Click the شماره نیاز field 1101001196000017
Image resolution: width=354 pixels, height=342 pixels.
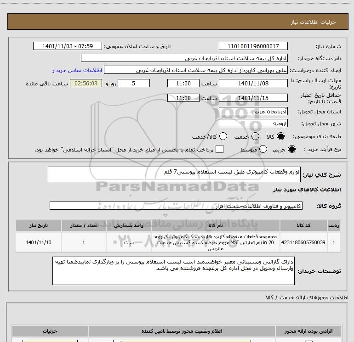click(253, 46)
